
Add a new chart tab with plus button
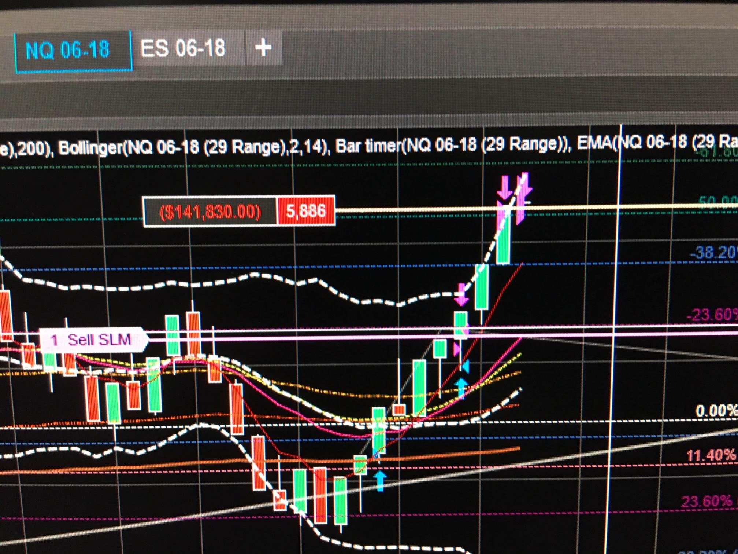pos(263,48)
